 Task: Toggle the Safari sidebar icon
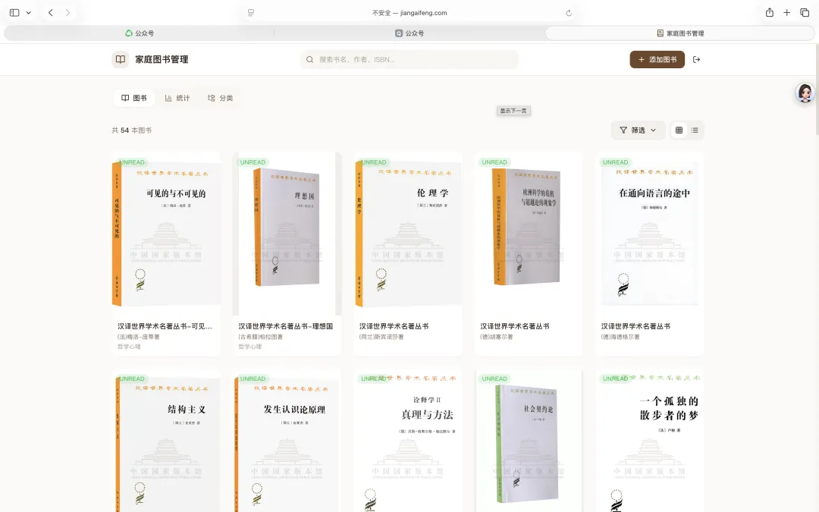tap(14, 13)
